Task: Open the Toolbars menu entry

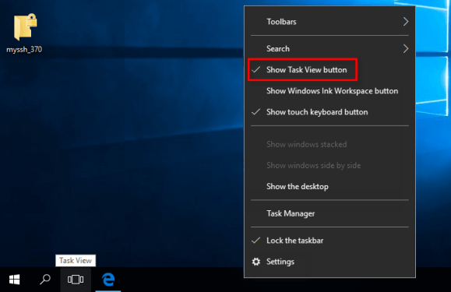Action: 329,22
